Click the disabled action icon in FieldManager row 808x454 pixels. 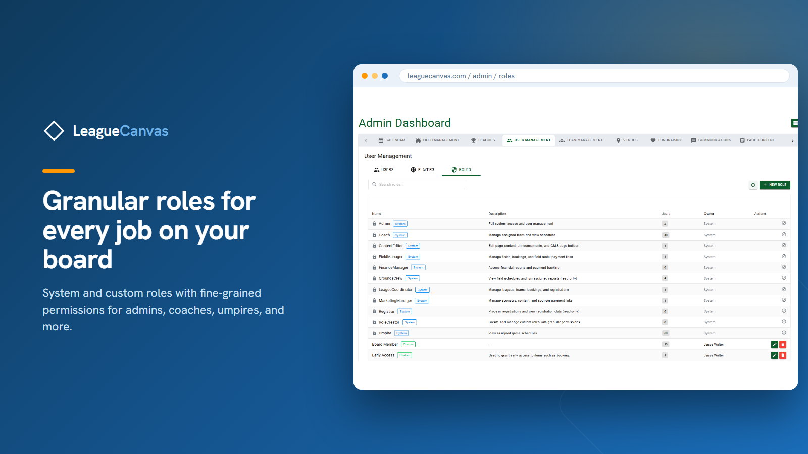[784, 256]
